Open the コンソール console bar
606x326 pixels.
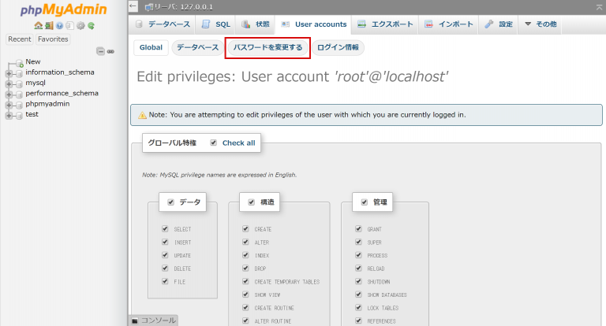[x=153, y=320]
